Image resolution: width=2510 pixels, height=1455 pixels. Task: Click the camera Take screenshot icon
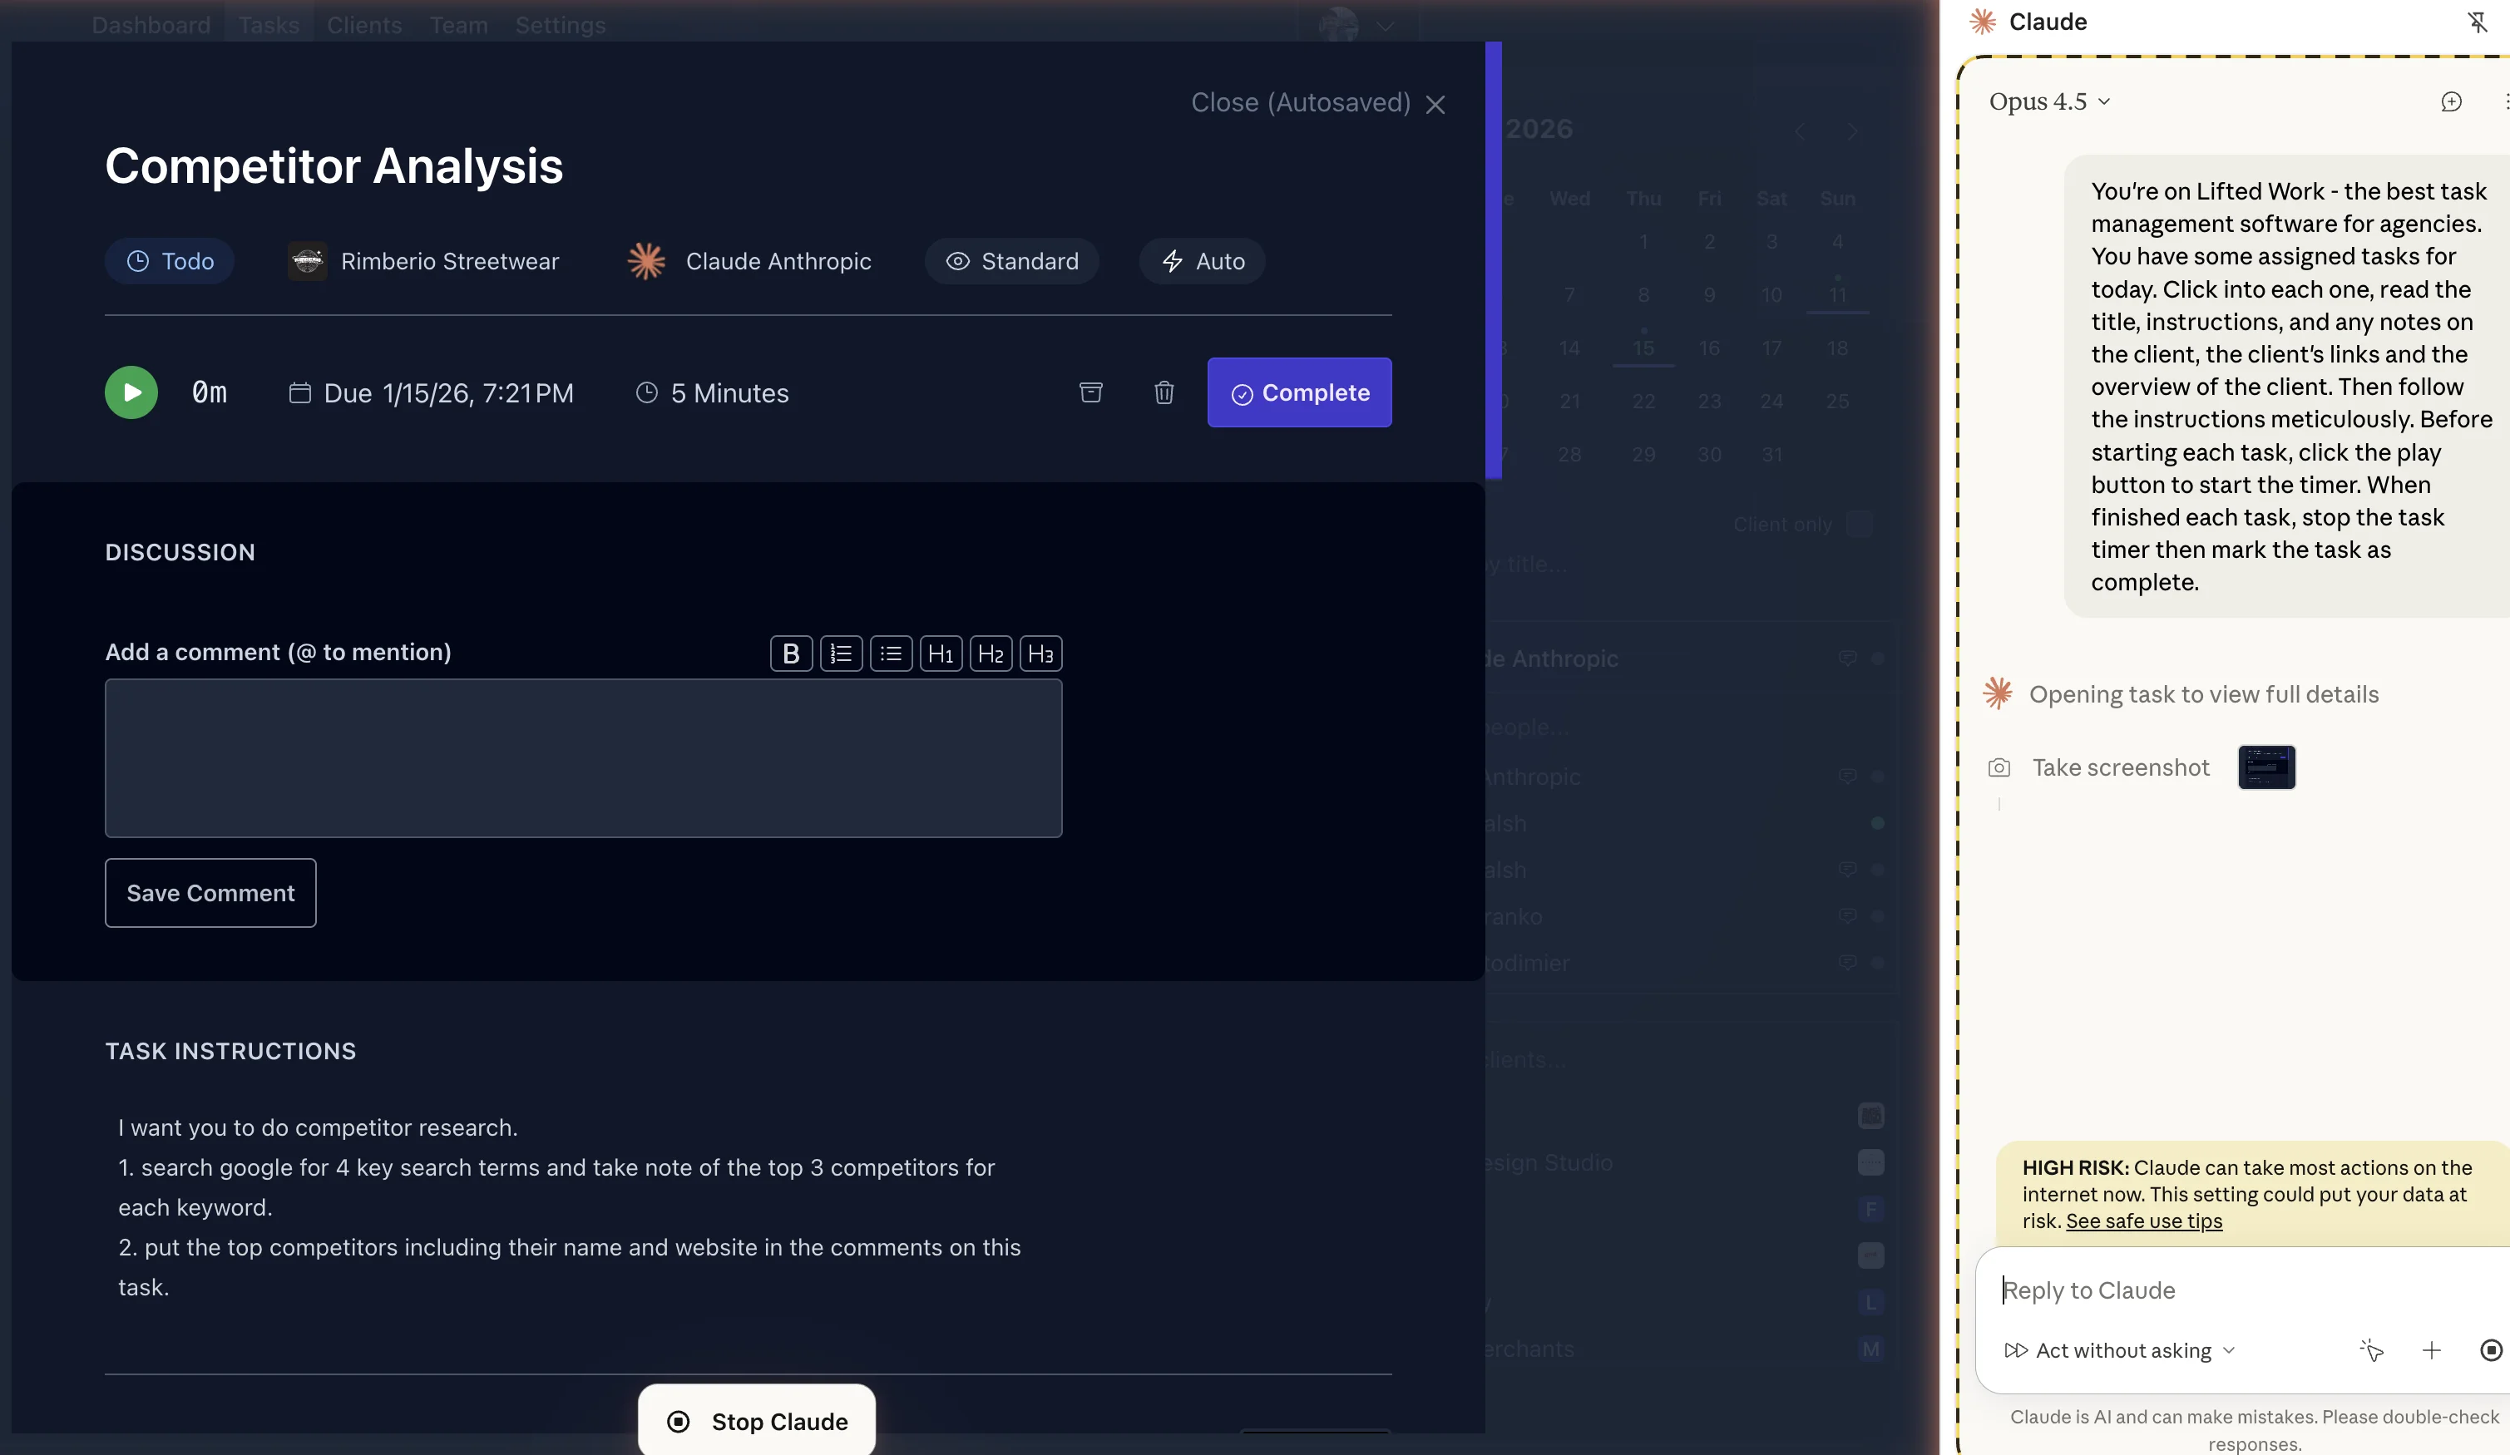click(x=1998, y=768)
